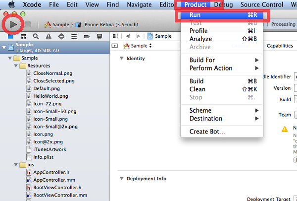Screen dimensions: 297x201
Task: Open the Breakpoint navigator tag icon
Action: 87,36
